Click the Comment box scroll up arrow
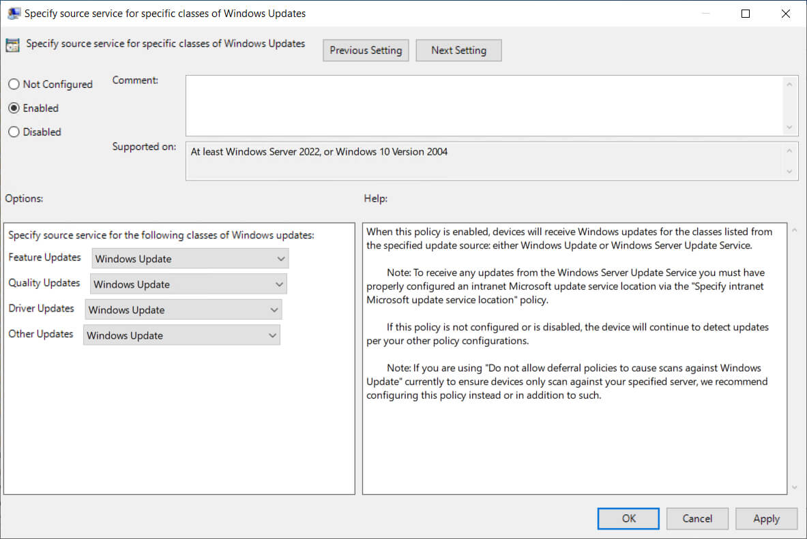The width and height of the screenshot is (807, 539). click(789, 84)
